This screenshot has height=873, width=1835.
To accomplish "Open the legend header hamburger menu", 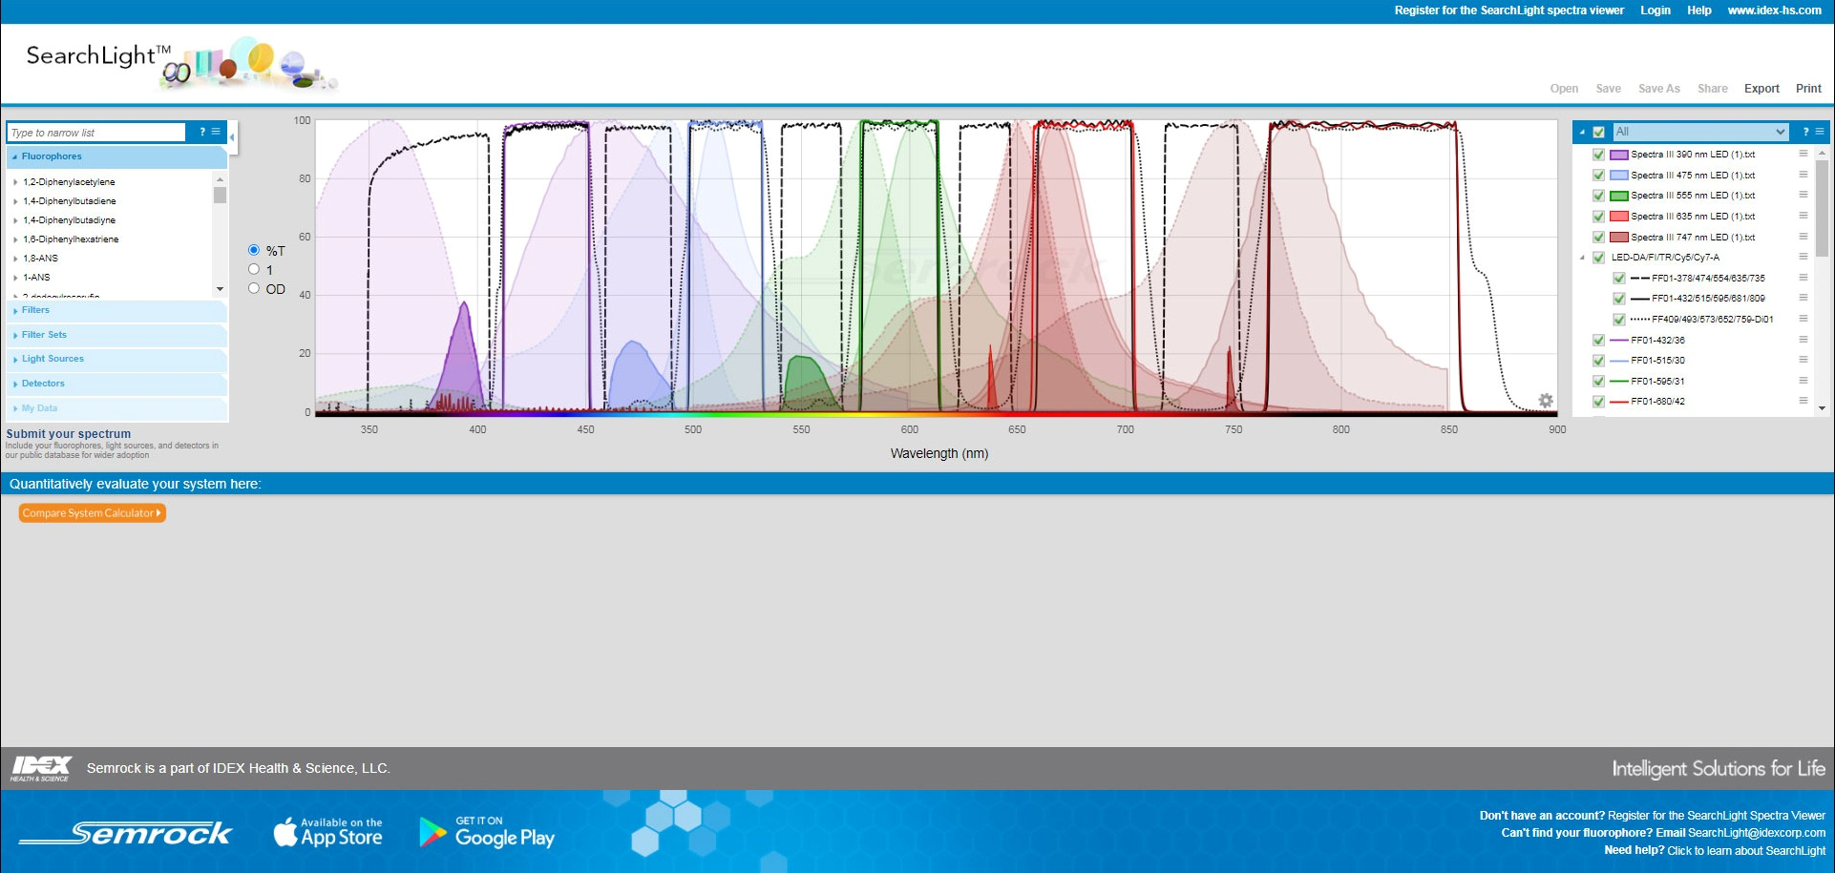I will [x=1820, y=132].
